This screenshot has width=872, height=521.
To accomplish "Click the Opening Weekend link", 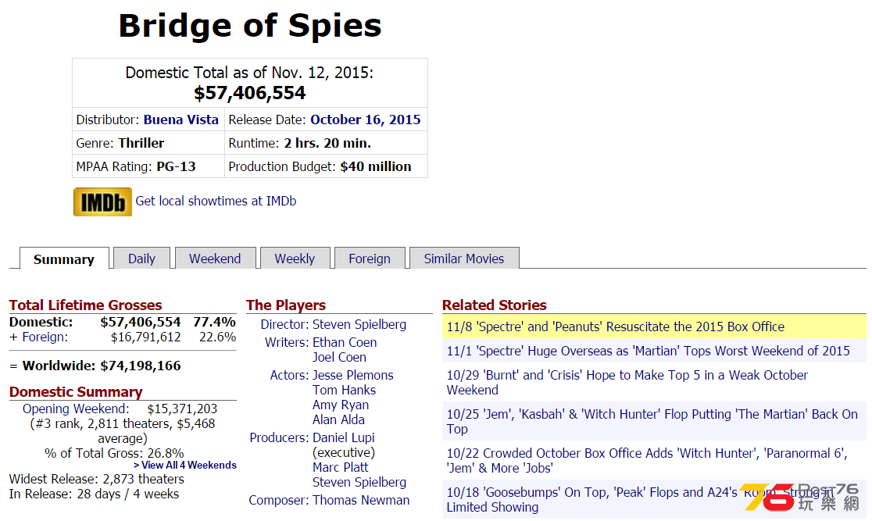I will tap(76, 409).
